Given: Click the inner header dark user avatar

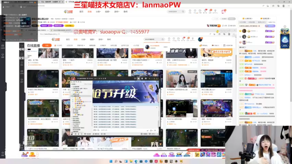Looking at the screenshot, I should 200,39.
